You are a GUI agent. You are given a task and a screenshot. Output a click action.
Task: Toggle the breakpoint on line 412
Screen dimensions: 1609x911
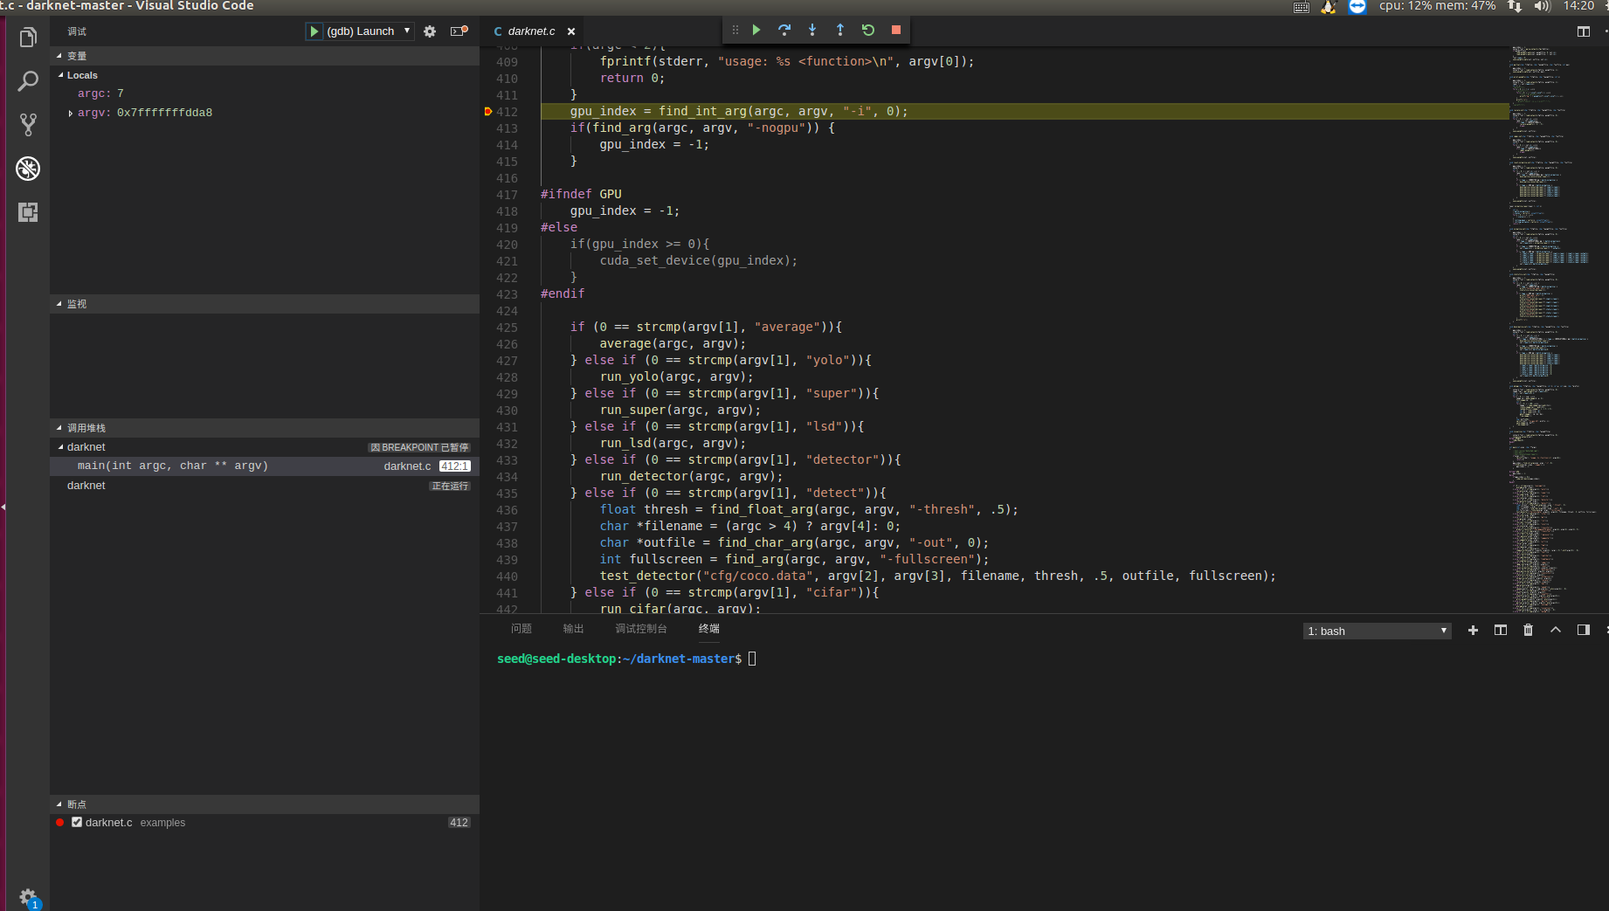coord(488,112)
